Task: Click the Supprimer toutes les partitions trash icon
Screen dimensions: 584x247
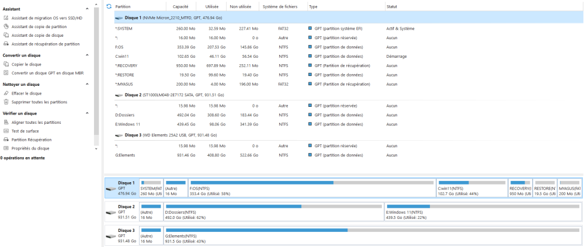Action: [x=6, y=102]
